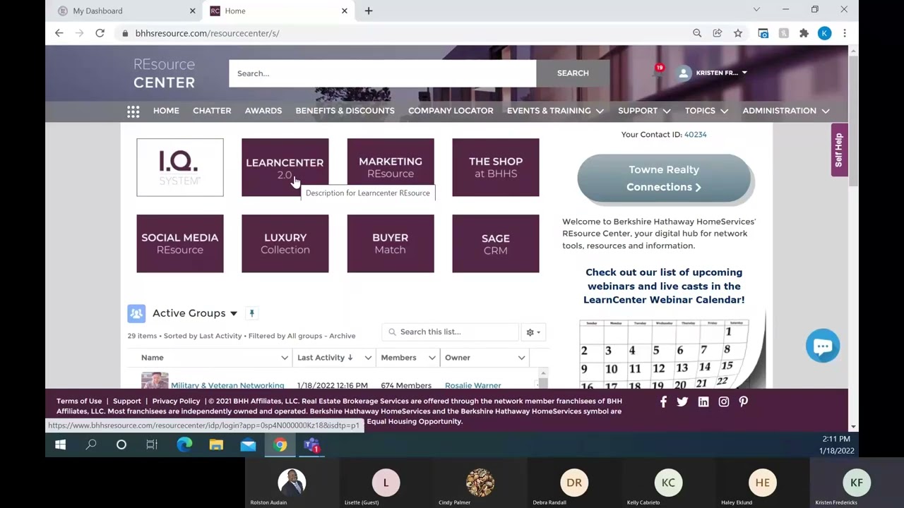904x508 pixels.
Task: Open the Chrome three-dot menu
Action: pyautogui.click(x=845, y=33)
